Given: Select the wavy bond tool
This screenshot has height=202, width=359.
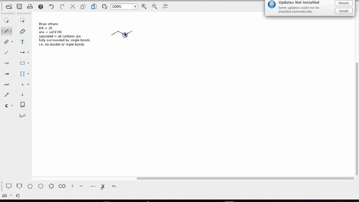Looking at the screenshot, I should [6, 85].
